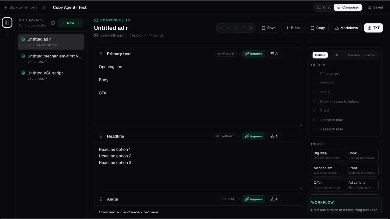Select the AI tab in right panel

(337, 55)
